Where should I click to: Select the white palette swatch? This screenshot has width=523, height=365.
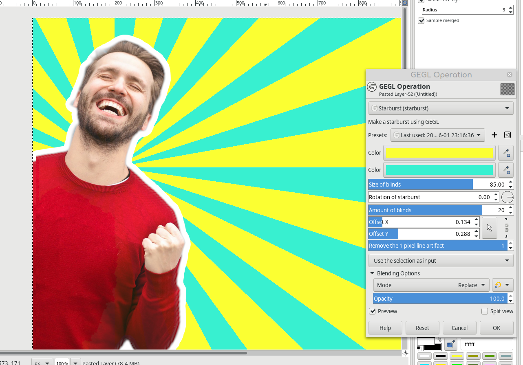point(425,356)
